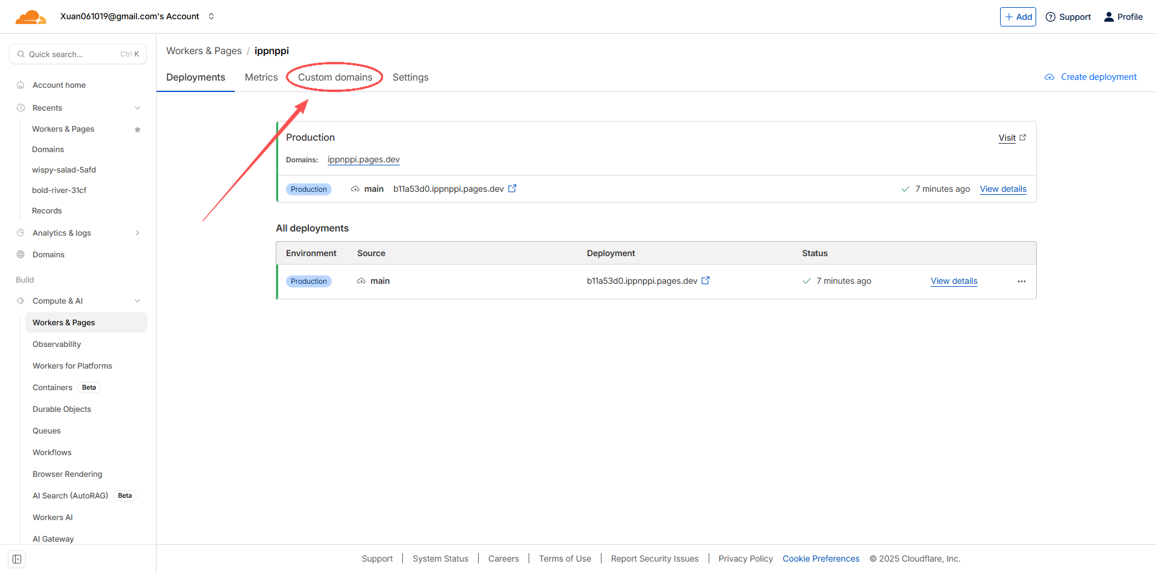Open Queues in sidebar

tap(46, 431)
